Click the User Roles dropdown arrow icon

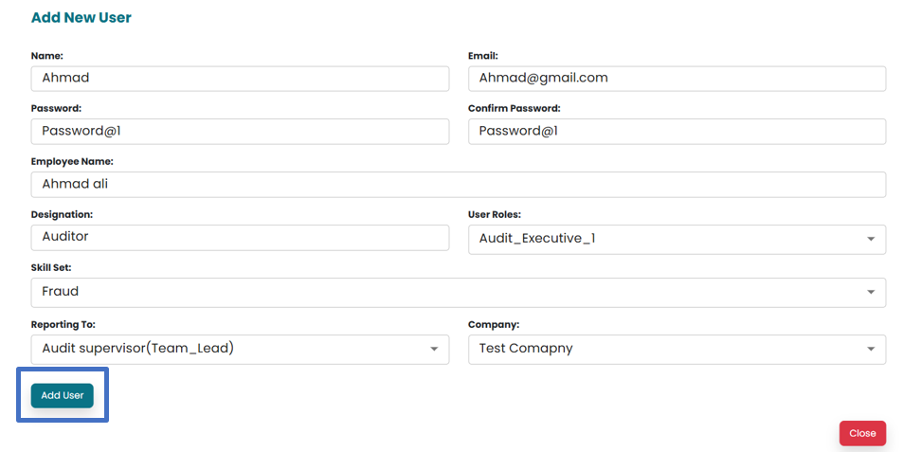(x=871, y=240)
